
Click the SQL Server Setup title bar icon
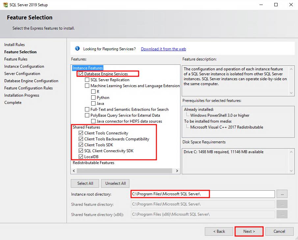point(5,5)
